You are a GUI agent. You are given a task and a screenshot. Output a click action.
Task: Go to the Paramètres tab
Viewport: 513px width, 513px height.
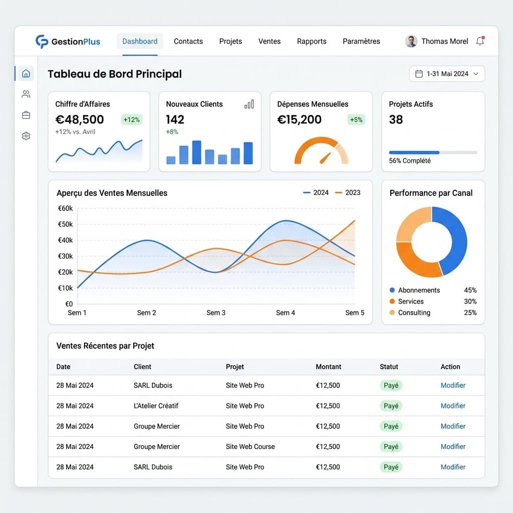coord(361,41)
